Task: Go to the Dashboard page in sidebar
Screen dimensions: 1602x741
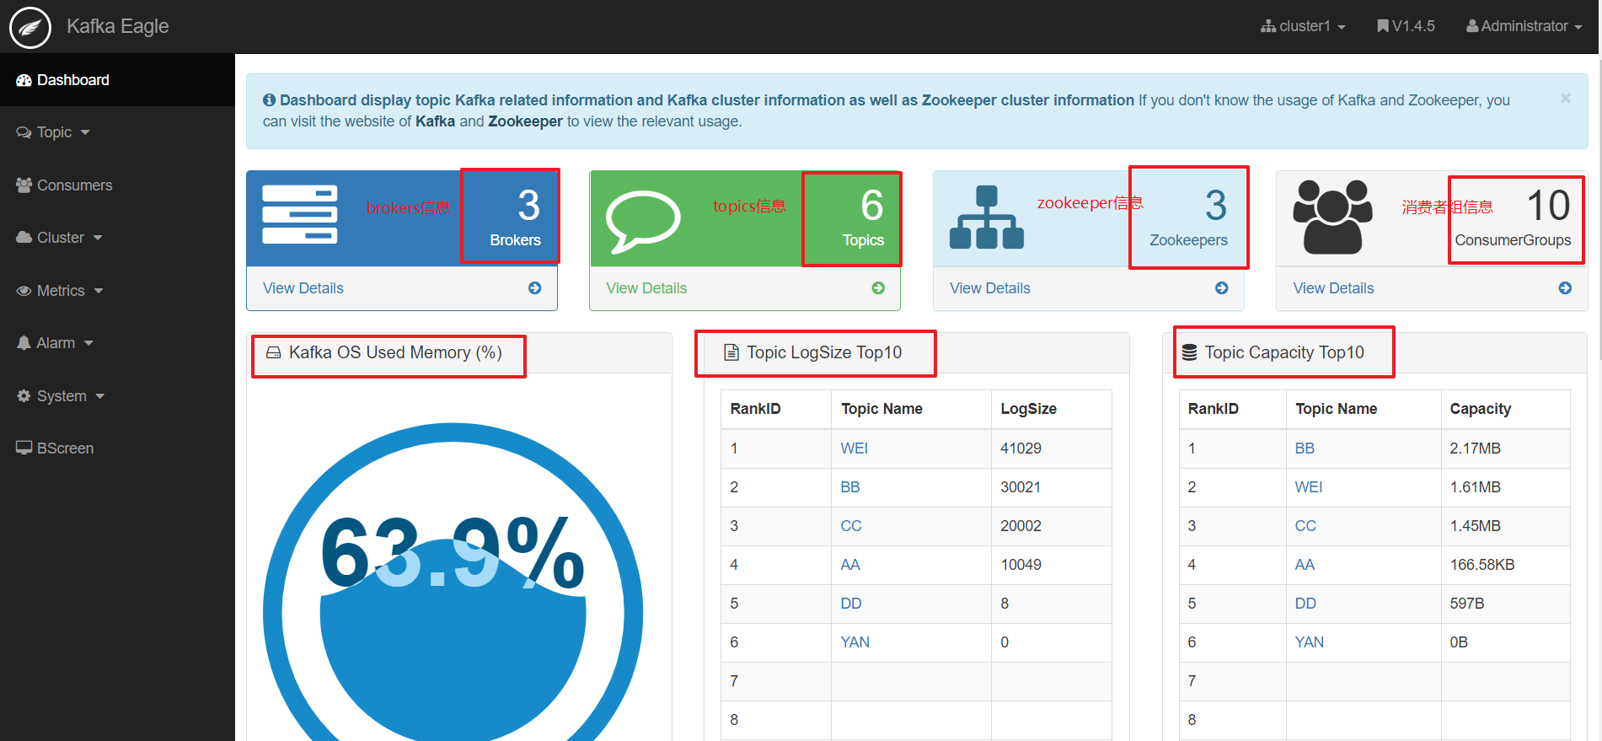Action: pyautogui.click(x=117, y=80)
